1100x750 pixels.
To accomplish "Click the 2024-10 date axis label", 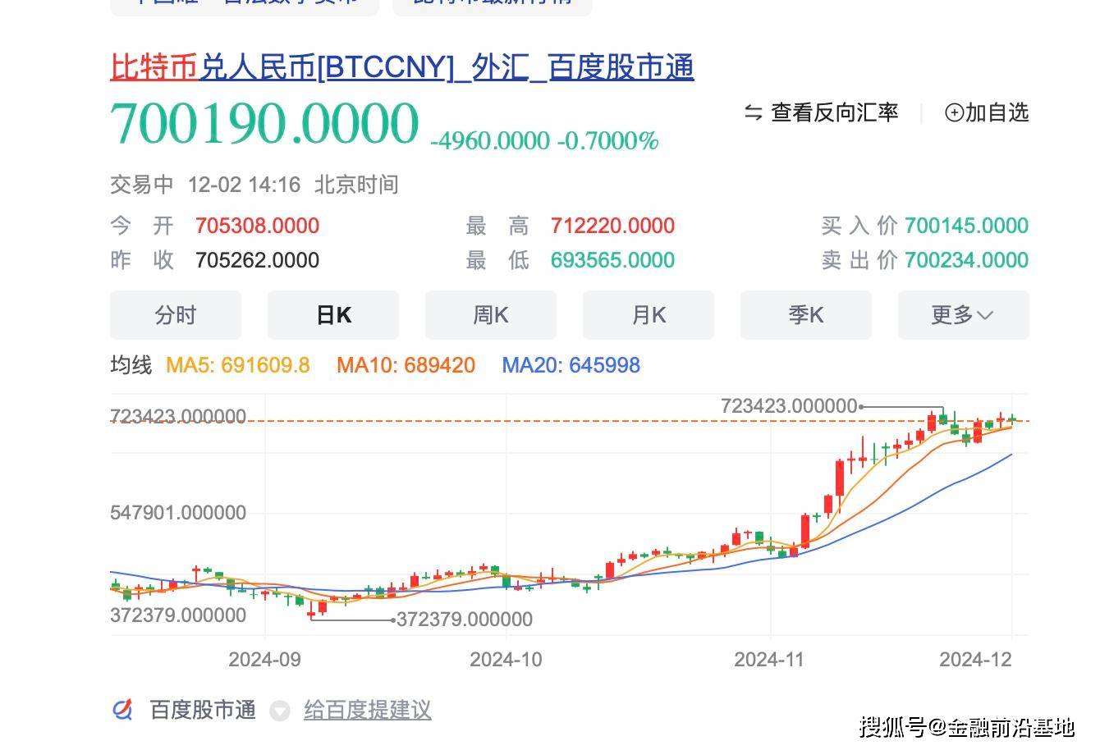I will tap(506, 659).
